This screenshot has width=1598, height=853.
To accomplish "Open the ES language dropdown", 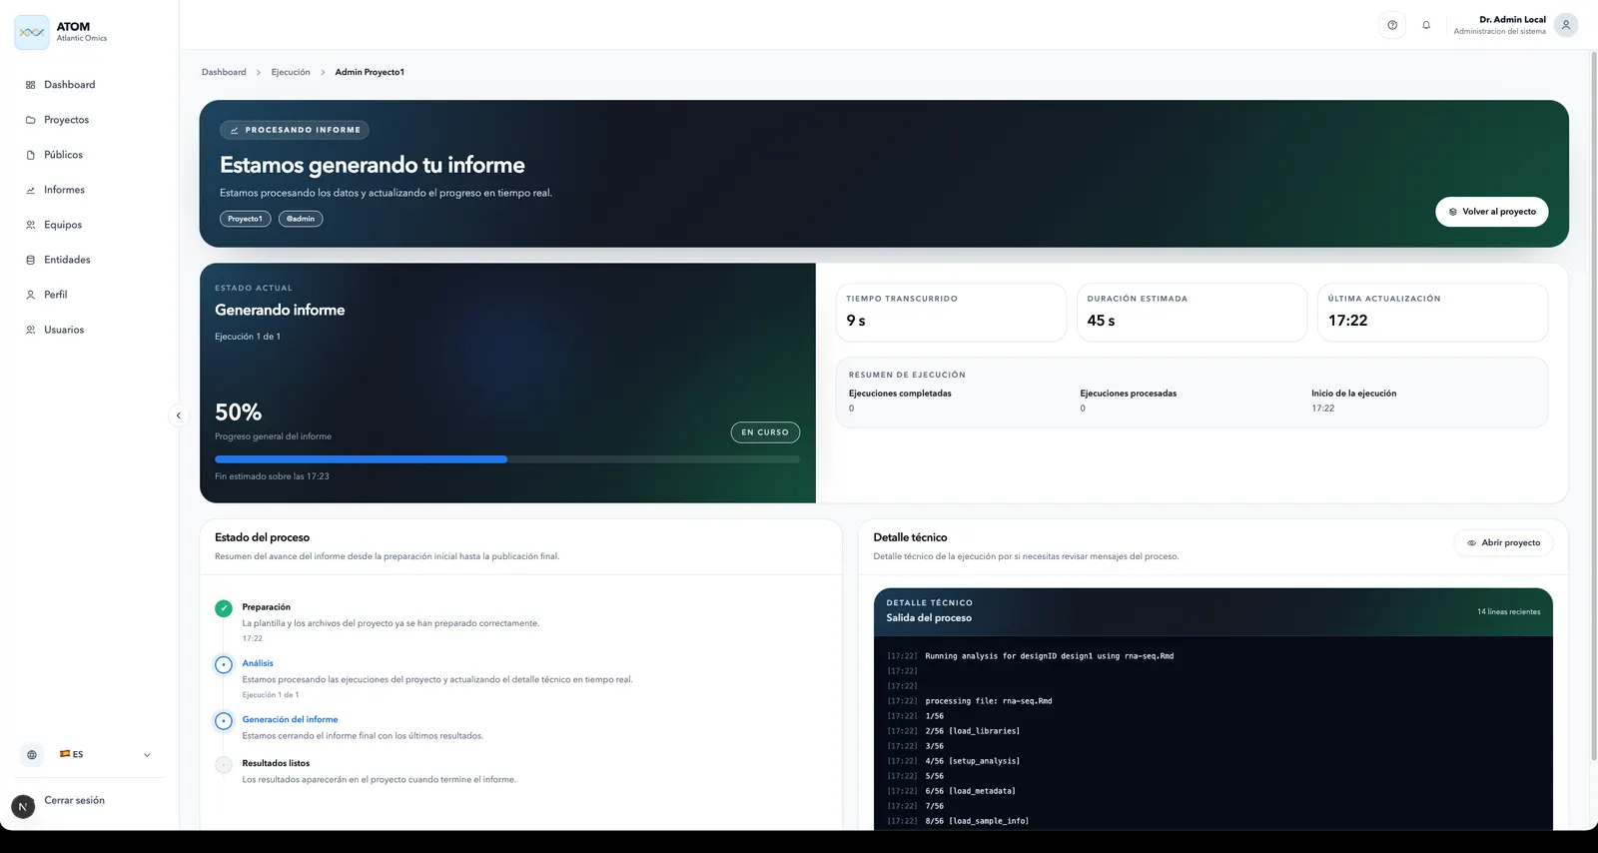I will [106, 755].
